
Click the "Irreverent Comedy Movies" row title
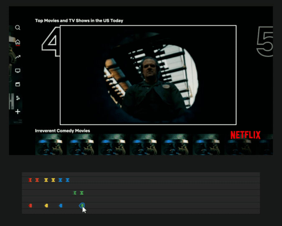[x=62, y=131]
